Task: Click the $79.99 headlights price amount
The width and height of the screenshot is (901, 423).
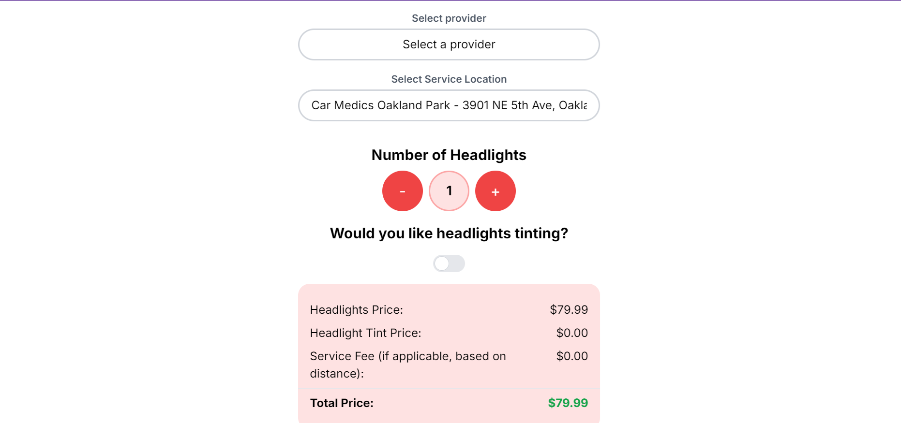Action: (x=569, y=310)
